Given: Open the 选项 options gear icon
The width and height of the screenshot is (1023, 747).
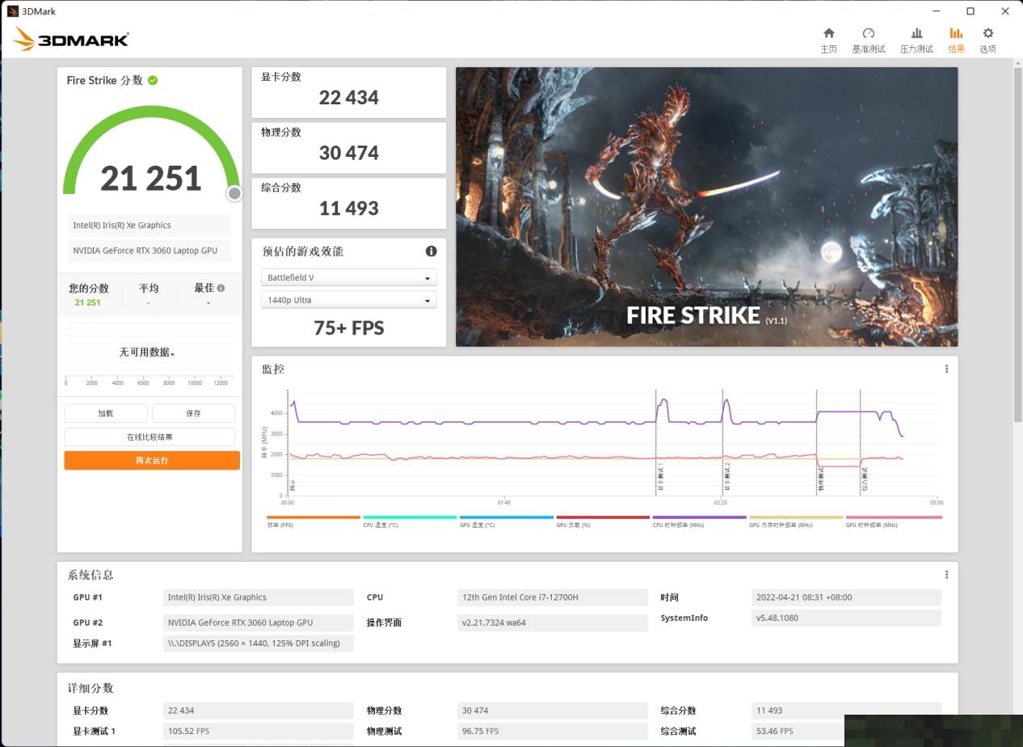Looking at the screenshot, I should tap(987, 33).
